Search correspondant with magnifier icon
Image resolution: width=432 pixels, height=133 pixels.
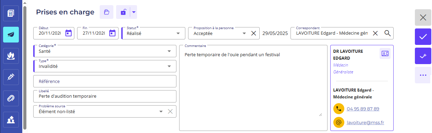pyautogui.click(x=387, y=33)
